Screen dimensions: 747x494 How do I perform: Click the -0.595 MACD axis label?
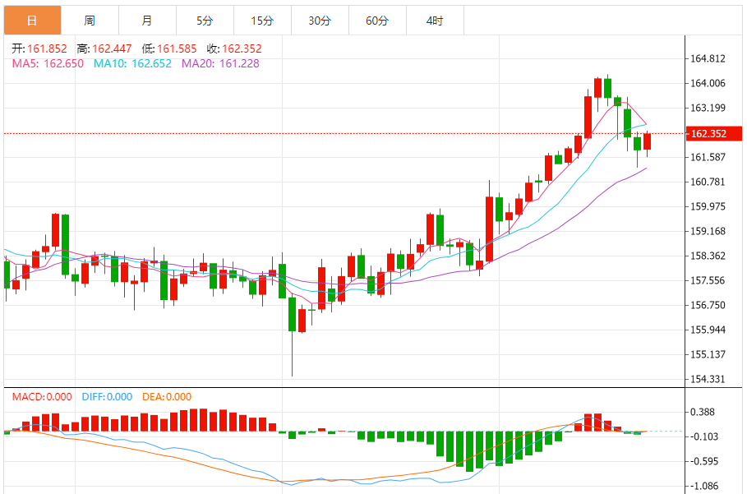704,461
